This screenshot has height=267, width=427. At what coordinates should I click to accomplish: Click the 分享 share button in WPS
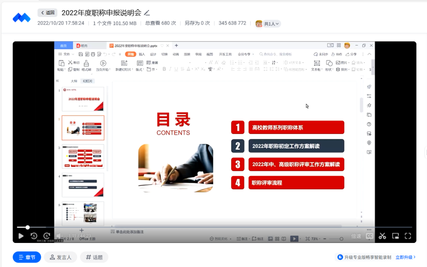[x=351, y=54]
